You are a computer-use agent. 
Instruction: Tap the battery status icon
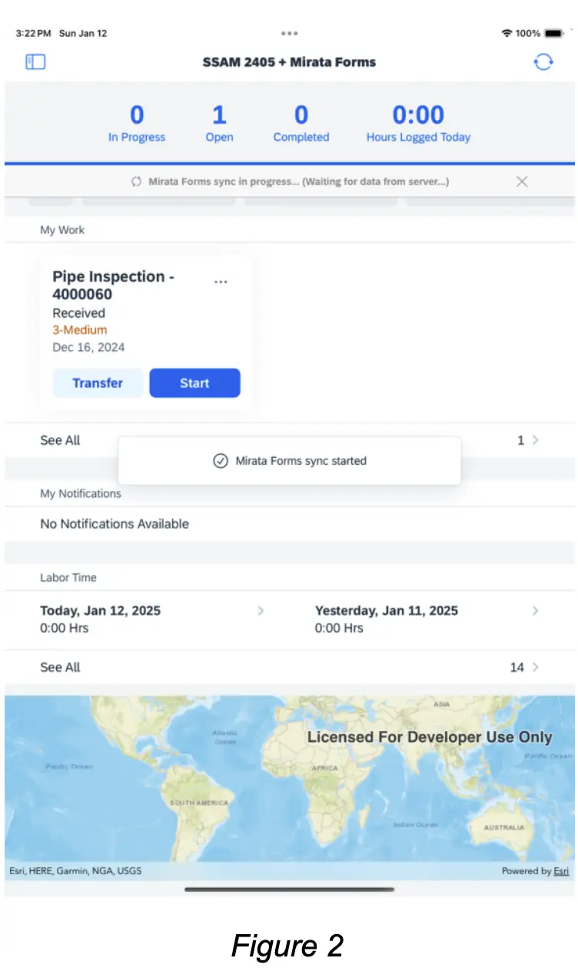click(x=553, y=33)
